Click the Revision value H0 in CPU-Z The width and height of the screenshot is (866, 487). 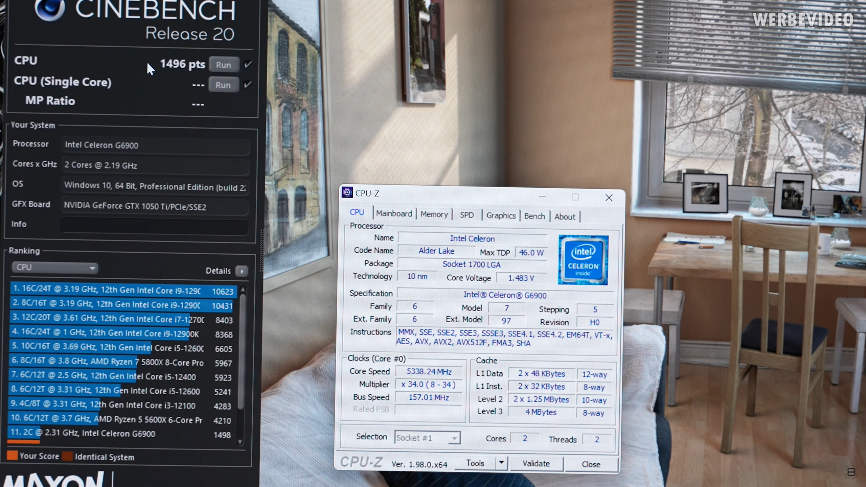(x=594, y=322)
